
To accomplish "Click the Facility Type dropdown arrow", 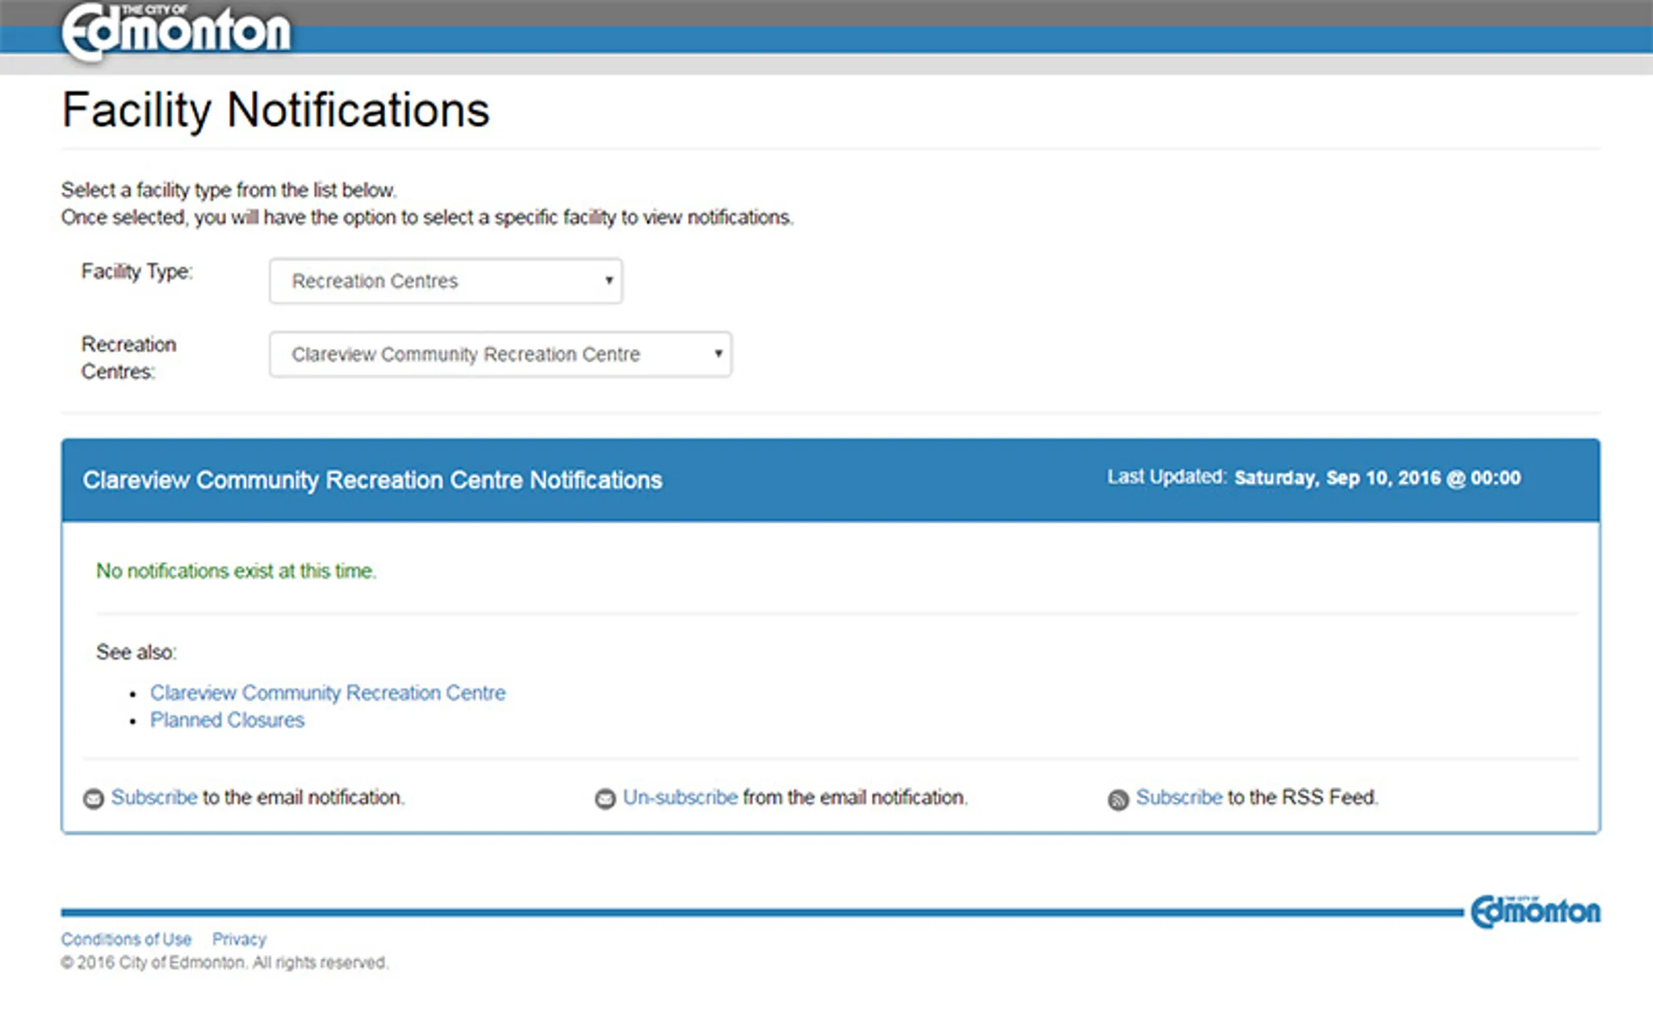I will coord(609,281).
